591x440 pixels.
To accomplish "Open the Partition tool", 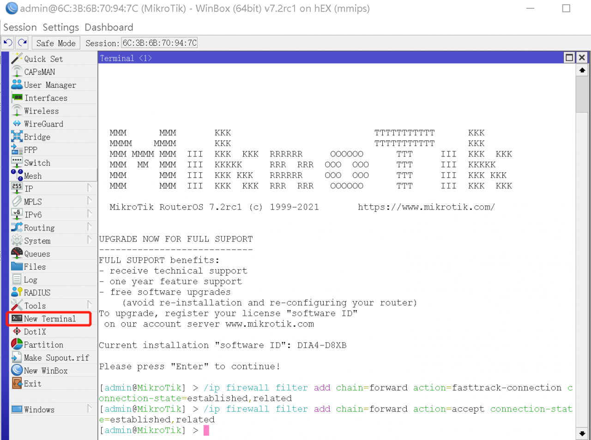I will (x=42, y=344).
